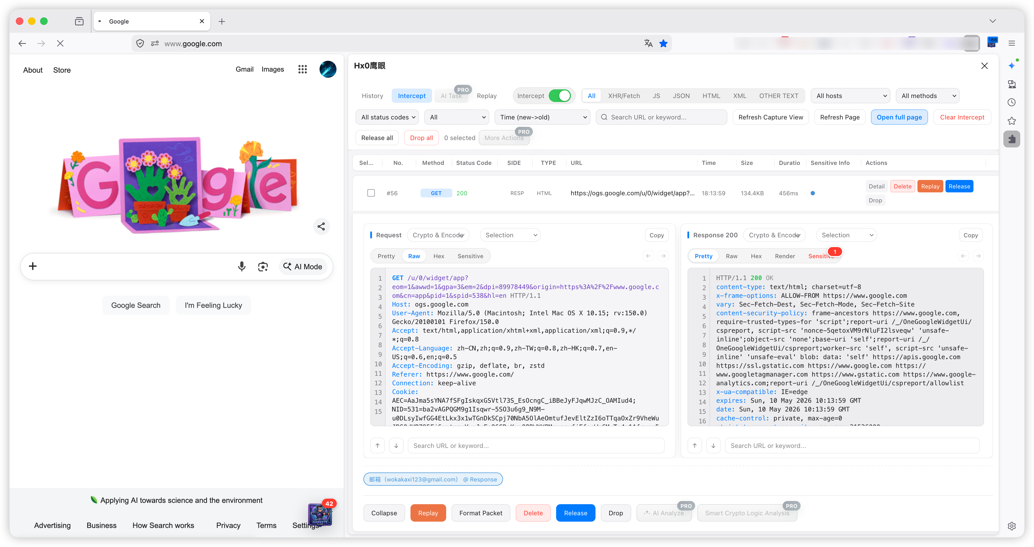Open the Request Crypto & Encode dropdown
The height and width of the screenshot is (547, 1034).
[x=438, y=235]
